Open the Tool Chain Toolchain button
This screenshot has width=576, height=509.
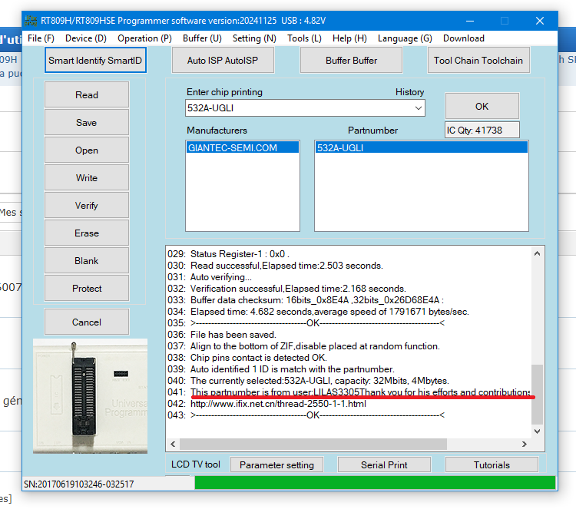478,61
